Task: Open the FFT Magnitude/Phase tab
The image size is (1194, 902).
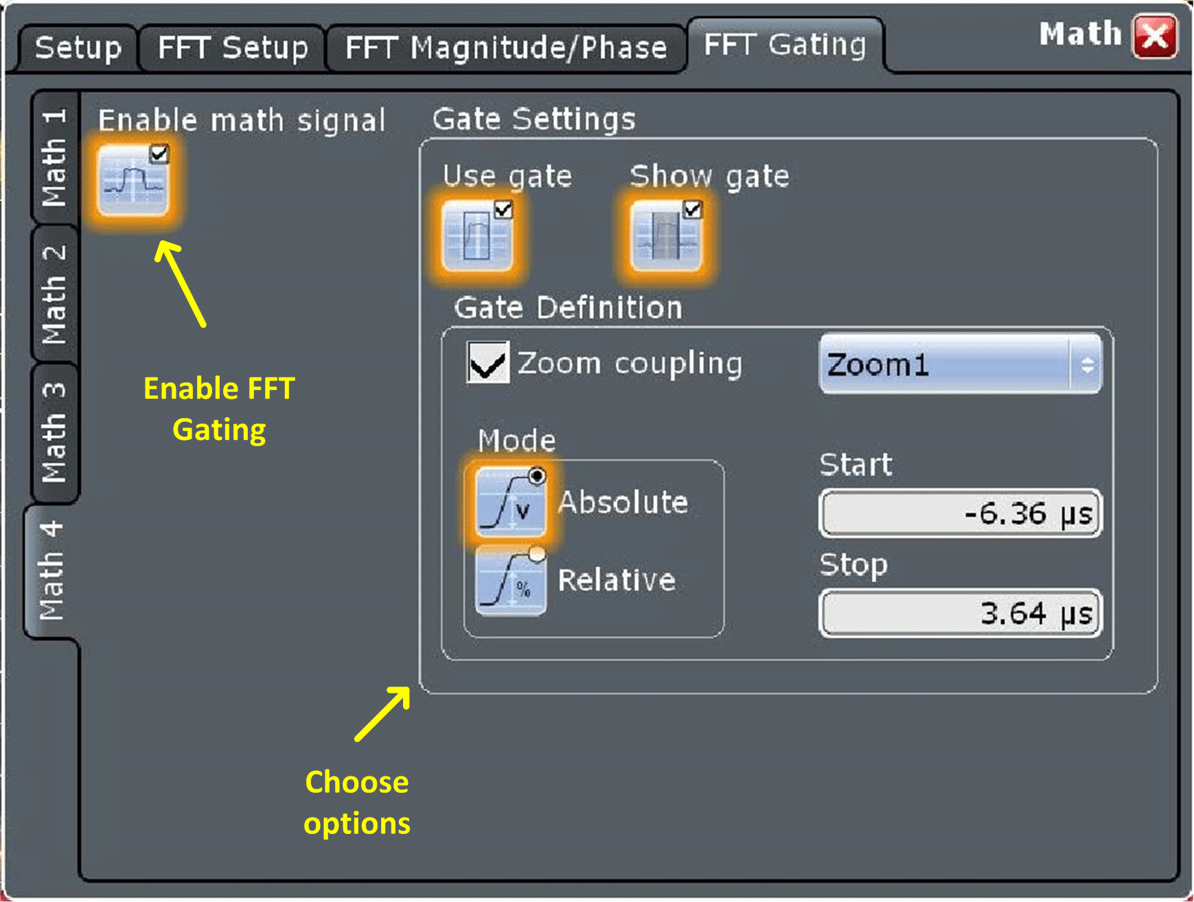Action: (x=506, y=49)
